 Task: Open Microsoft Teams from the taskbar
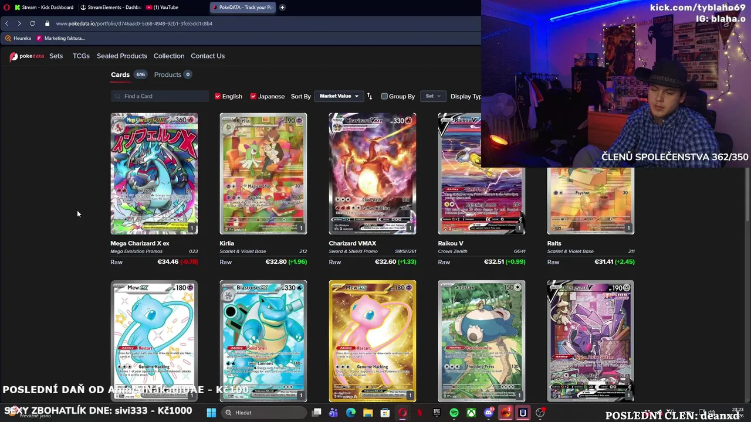coord(333,413)
